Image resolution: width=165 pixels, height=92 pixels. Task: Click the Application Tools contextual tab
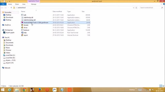click(x=34, y=1)
